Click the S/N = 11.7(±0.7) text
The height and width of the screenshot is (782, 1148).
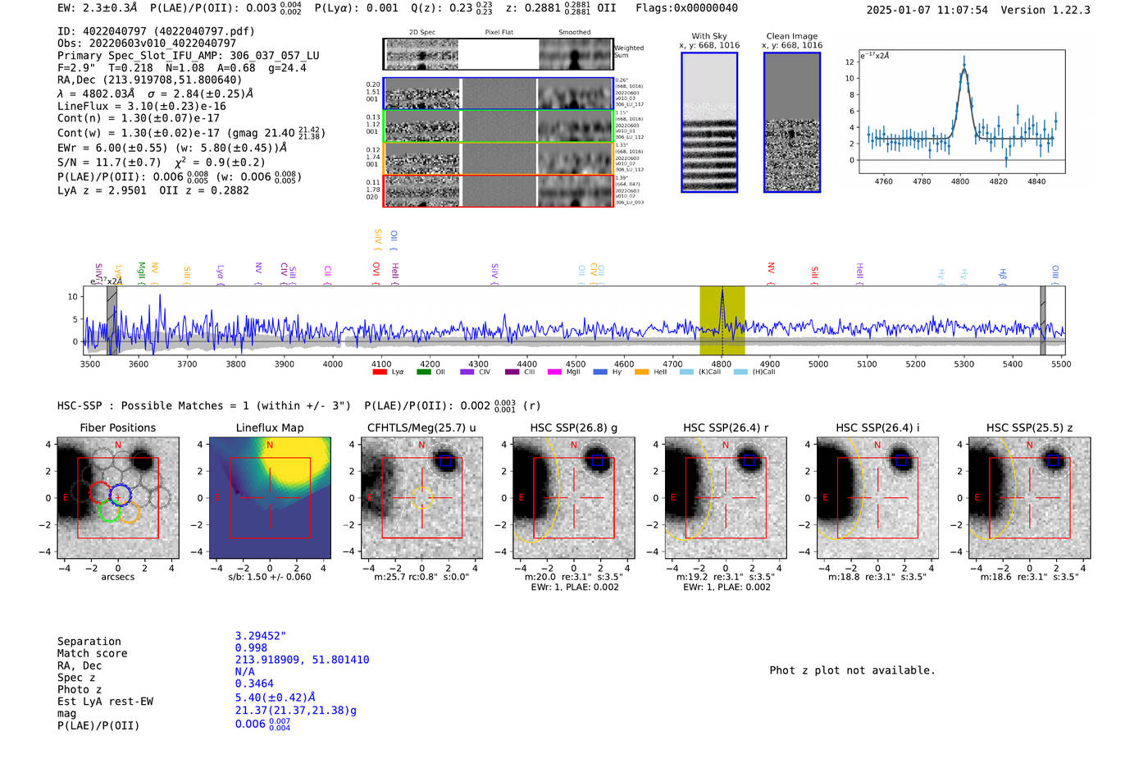coord(109,162)
